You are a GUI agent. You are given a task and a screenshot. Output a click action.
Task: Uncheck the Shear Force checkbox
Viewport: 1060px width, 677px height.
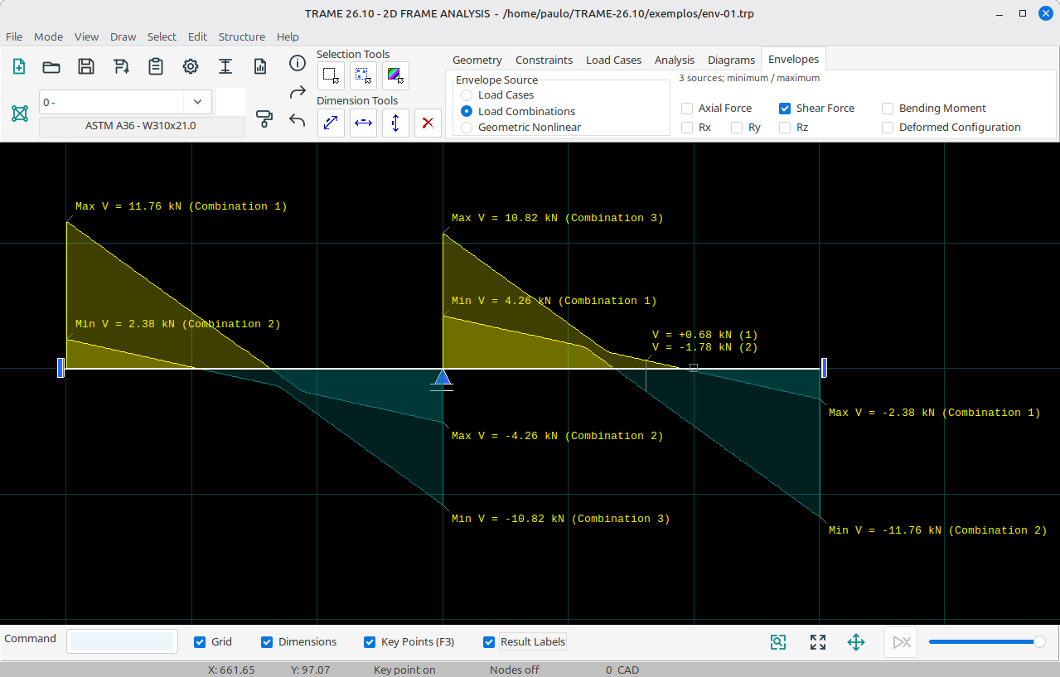785,109
